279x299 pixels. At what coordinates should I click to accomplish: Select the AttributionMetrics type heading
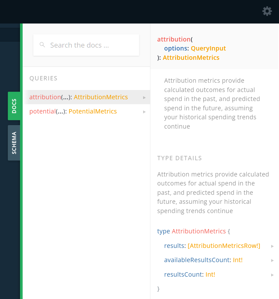pyautogui.click(x=199, y=231)
